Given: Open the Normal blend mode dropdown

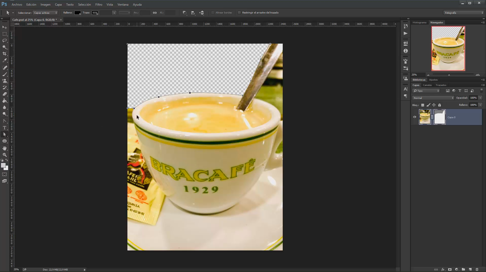Looking at the screenshot, I should (x=433, y=98).
